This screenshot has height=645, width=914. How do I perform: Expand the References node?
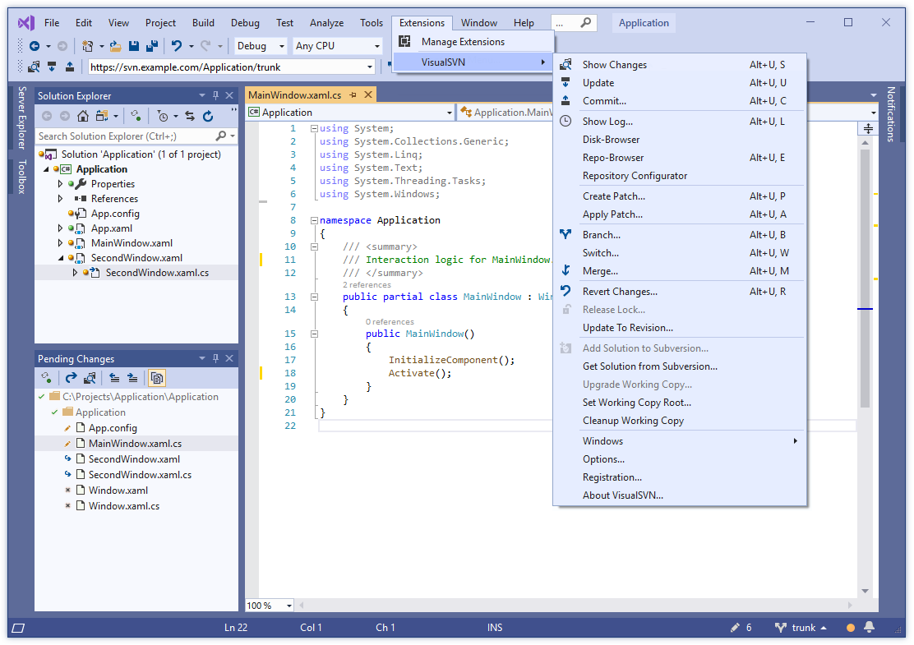click(60, 199)
